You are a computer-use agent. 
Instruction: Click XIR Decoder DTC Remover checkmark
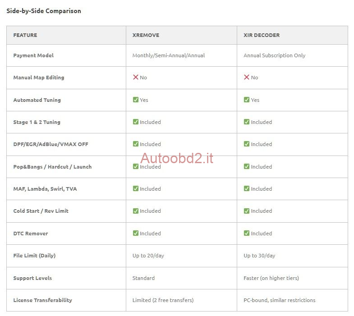pos(247,233)
